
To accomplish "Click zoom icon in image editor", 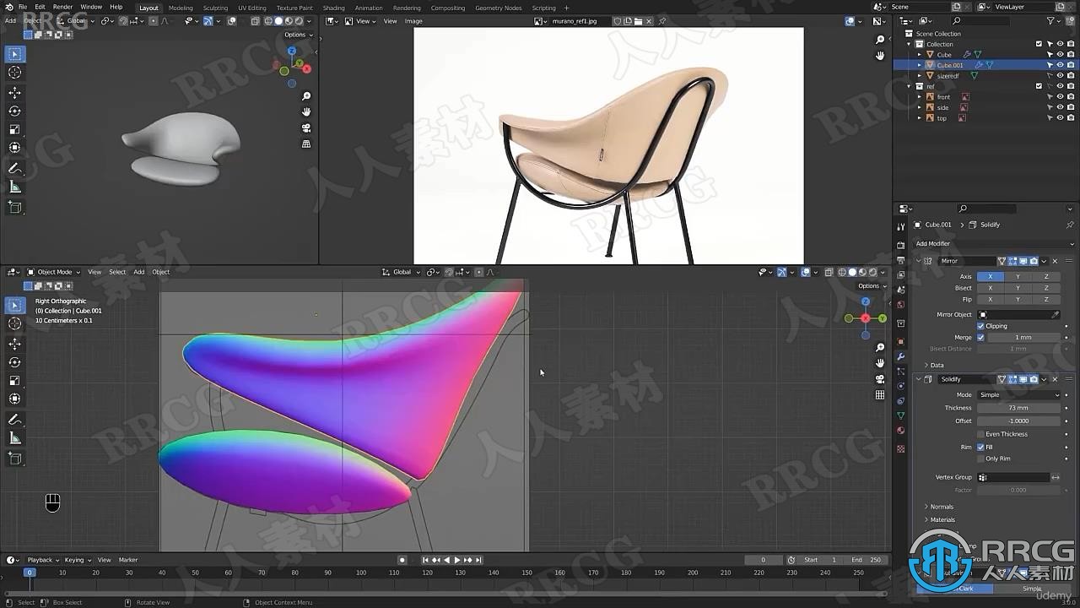I will (880, 40).
